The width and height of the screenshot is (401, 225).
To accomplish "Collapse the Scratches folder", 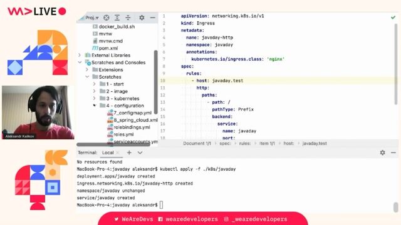I will click(87, 76).
